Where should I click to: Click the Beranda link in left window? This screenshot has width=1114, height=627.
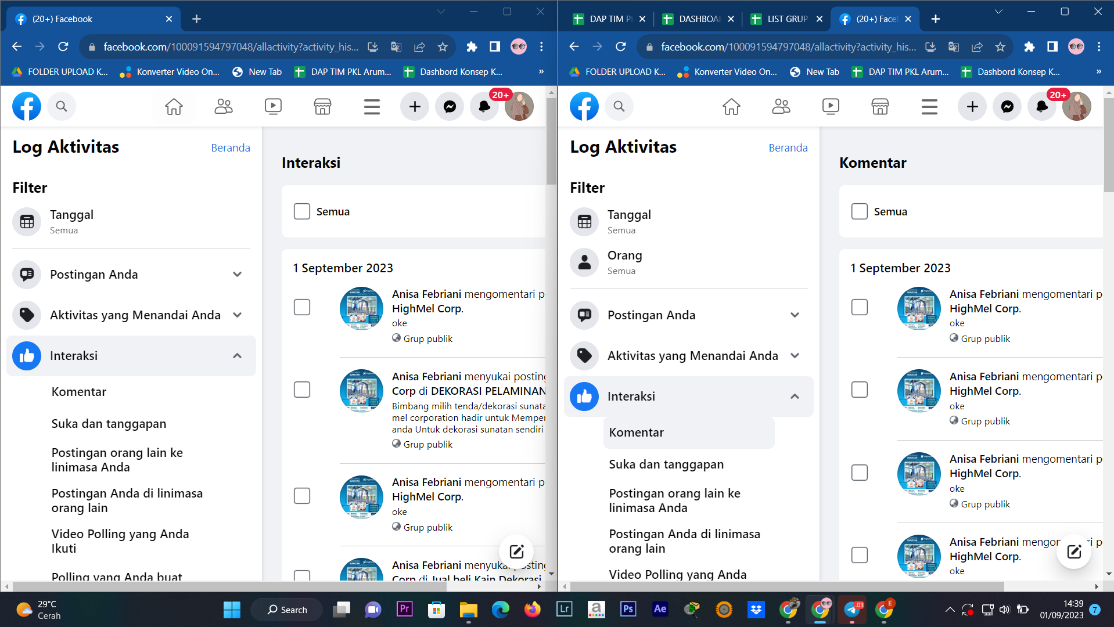pos(231,148)
